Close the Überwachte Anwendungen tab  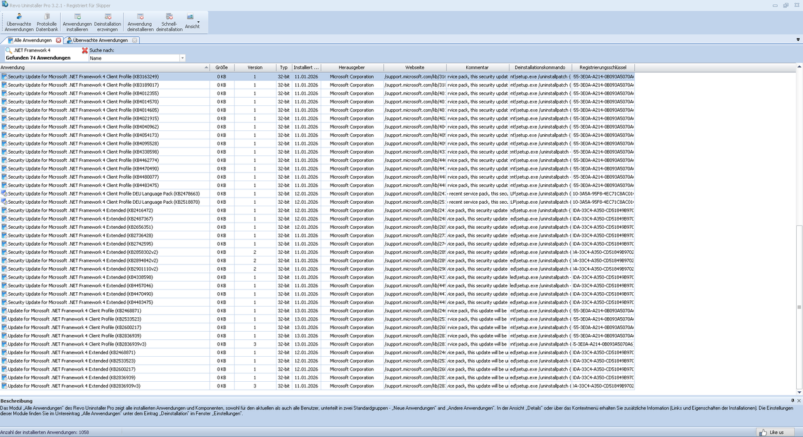point(136,40)
